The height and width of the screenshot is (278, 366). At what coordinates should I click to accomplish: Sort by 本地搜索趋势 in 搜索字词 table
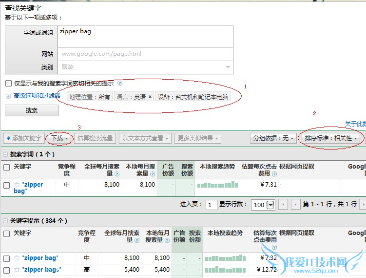[217, 167]
